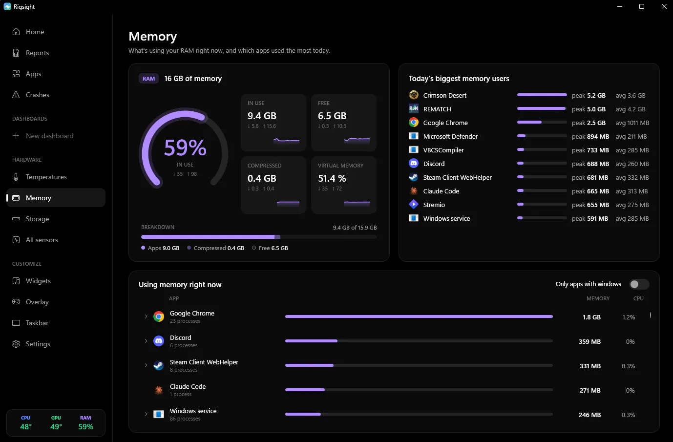Click the Overlay gamepad icon in sidebar
673x442 pixels.
[16, 302]
